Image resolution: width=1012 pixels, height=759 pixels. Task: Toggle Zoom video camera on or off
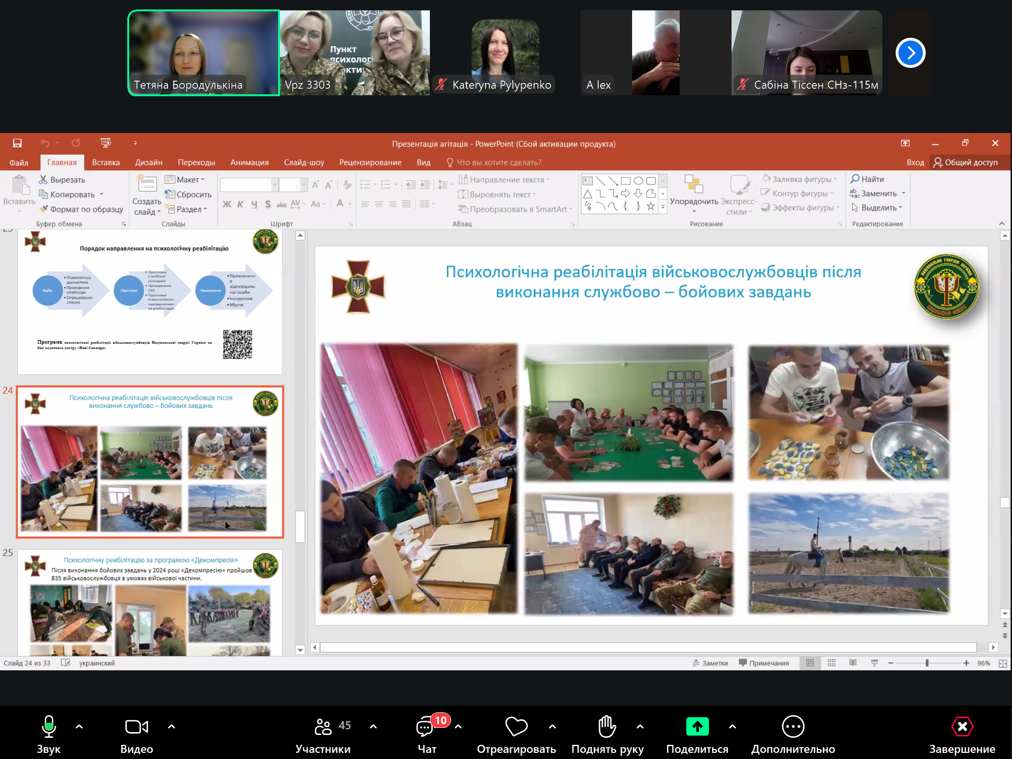click(136, 726)
